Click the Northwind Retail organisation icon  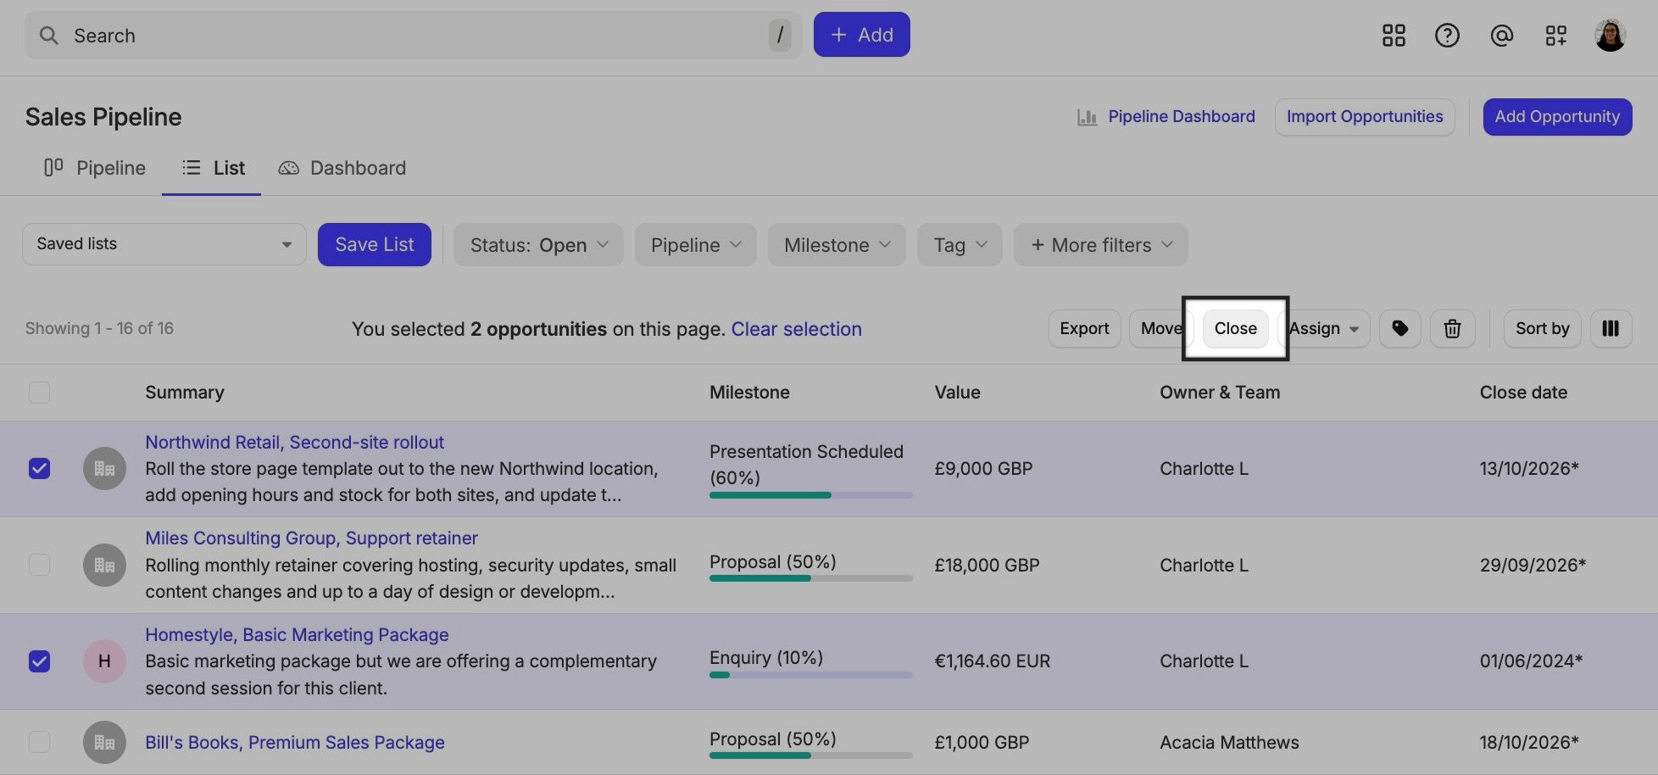point(104,468)
